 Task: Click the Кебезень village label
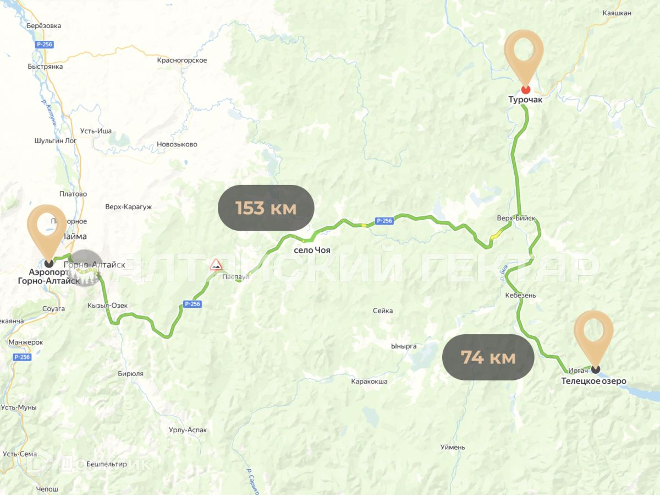coord(520,296)
